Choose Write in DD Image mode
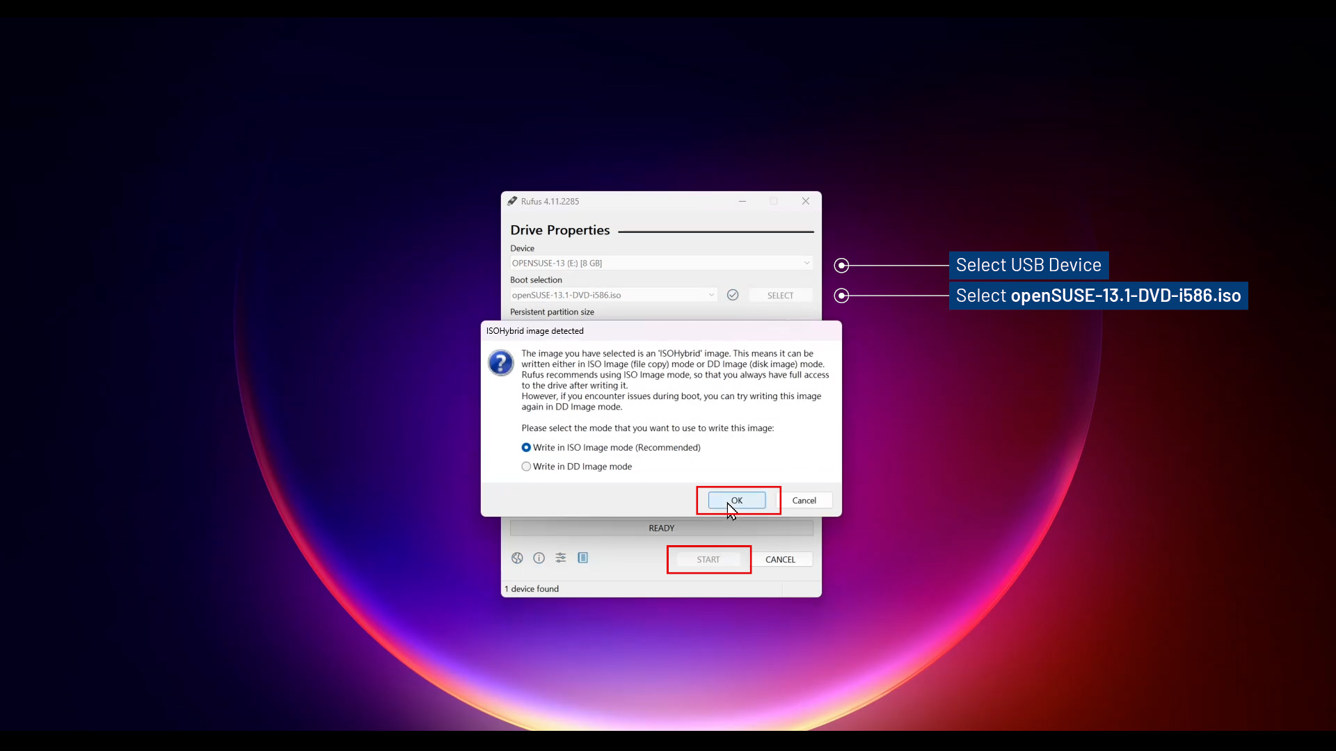Viewport: 1336px width, 751px height. 527,467
